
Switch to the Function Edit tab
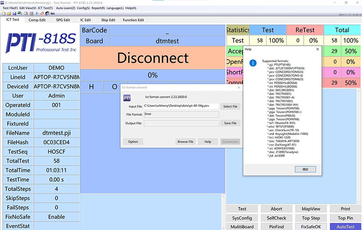(133, 20)
